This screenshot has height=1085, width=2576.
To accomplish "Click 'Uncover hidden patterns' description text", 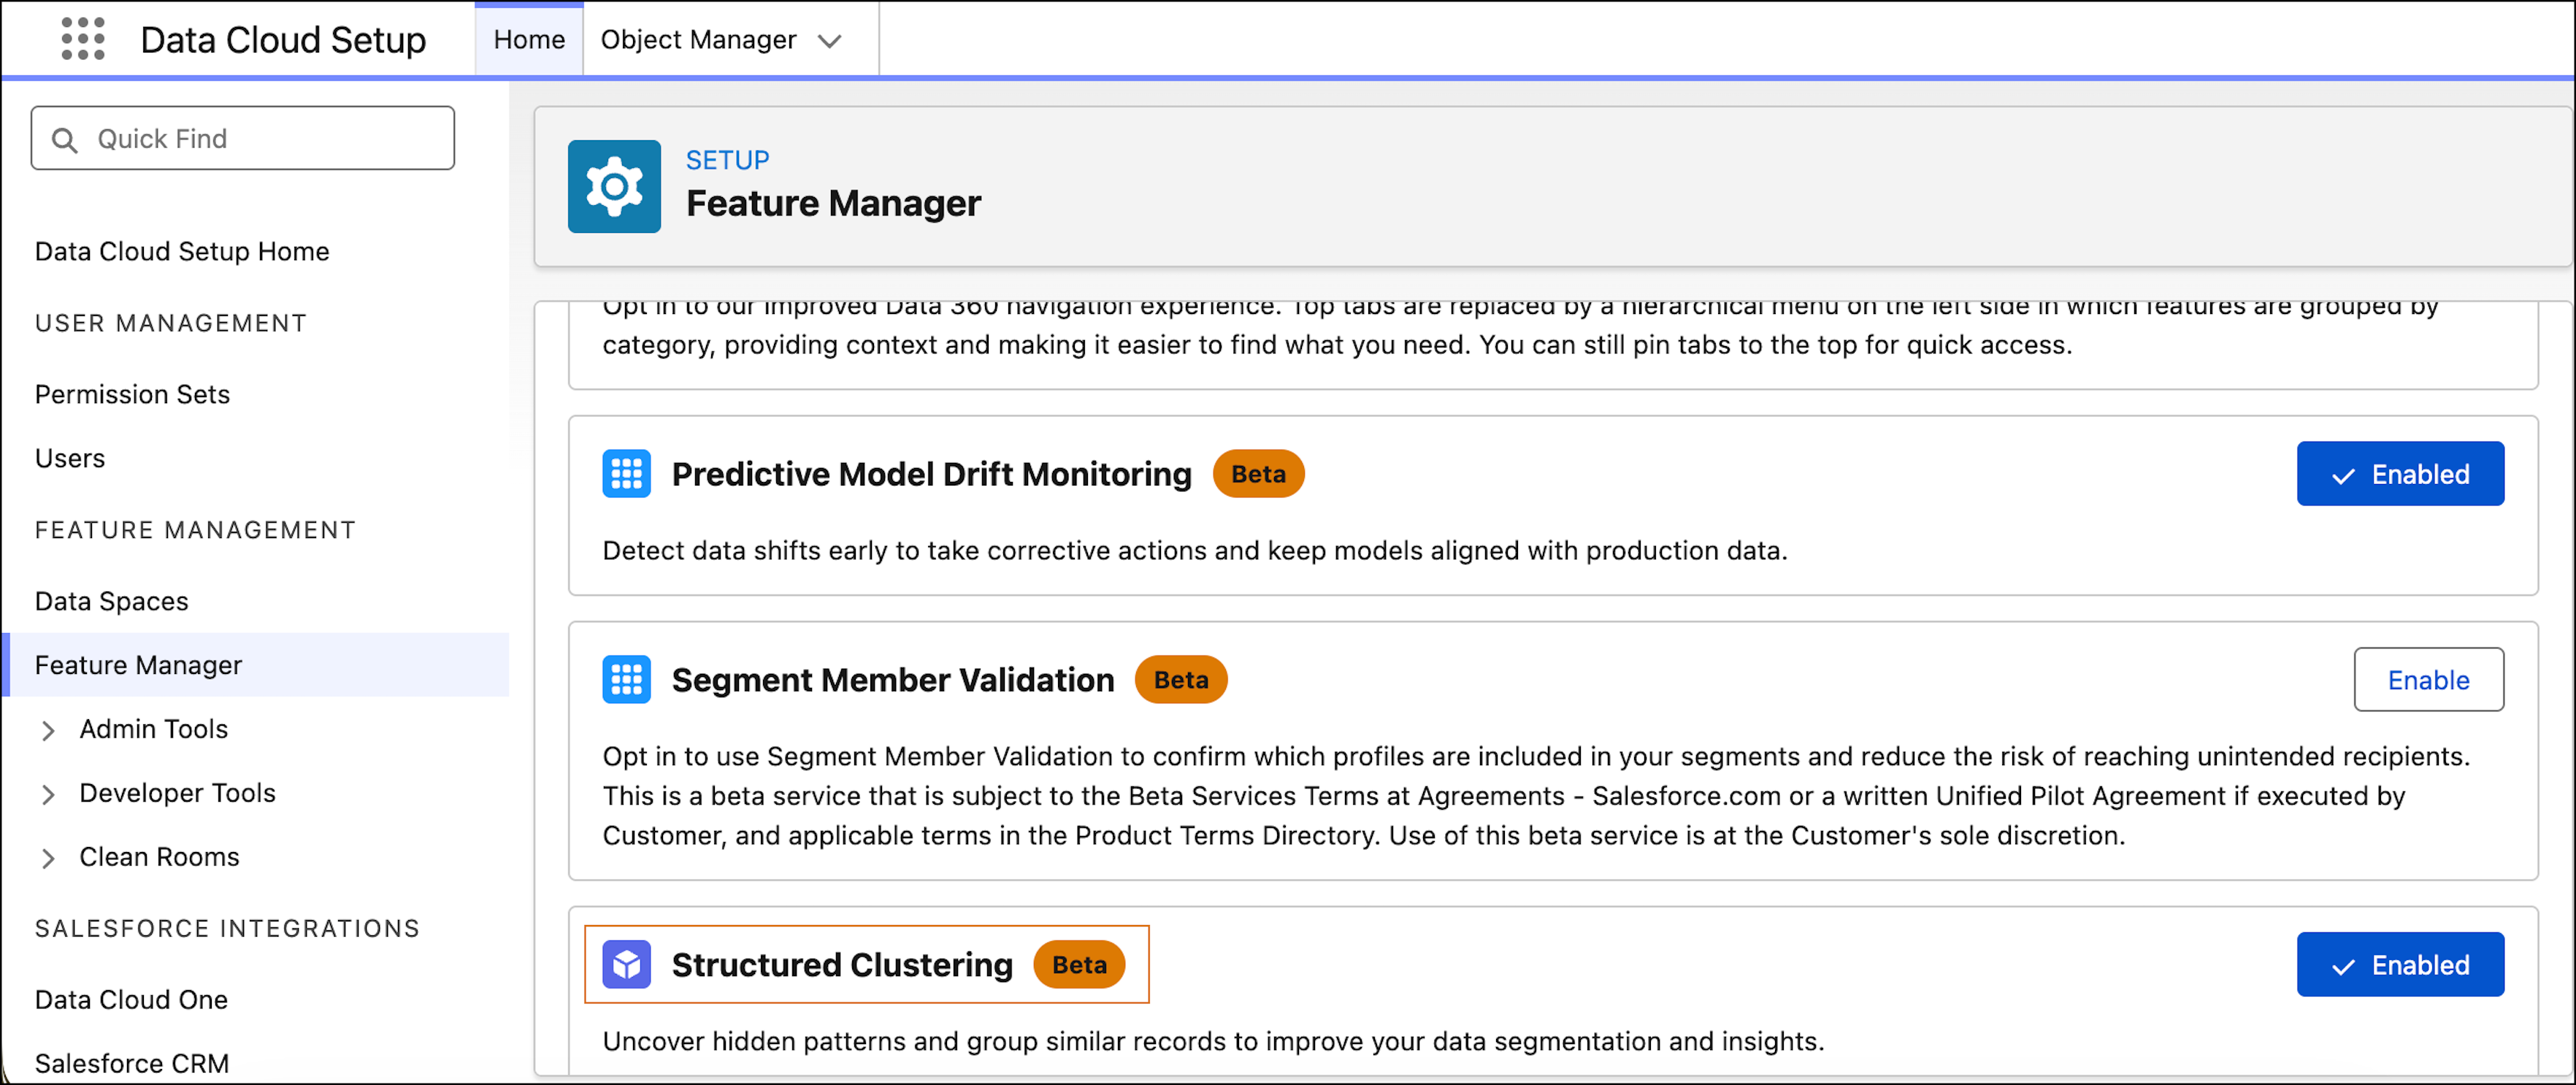I will [x=1213, y=1042].
